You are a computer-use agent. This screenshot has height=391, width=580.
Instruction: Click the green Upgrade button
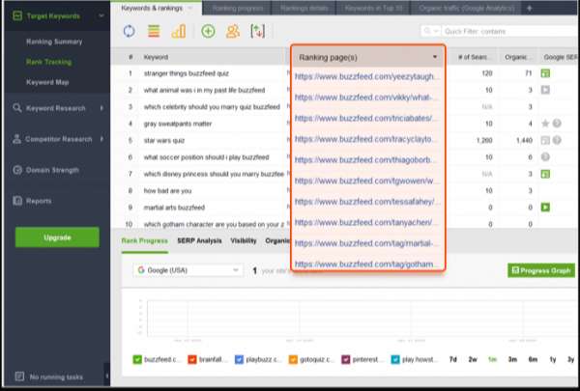coord(57,237)
